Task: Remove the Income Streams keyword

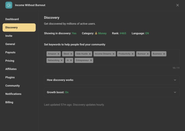Action: [114, 54]
